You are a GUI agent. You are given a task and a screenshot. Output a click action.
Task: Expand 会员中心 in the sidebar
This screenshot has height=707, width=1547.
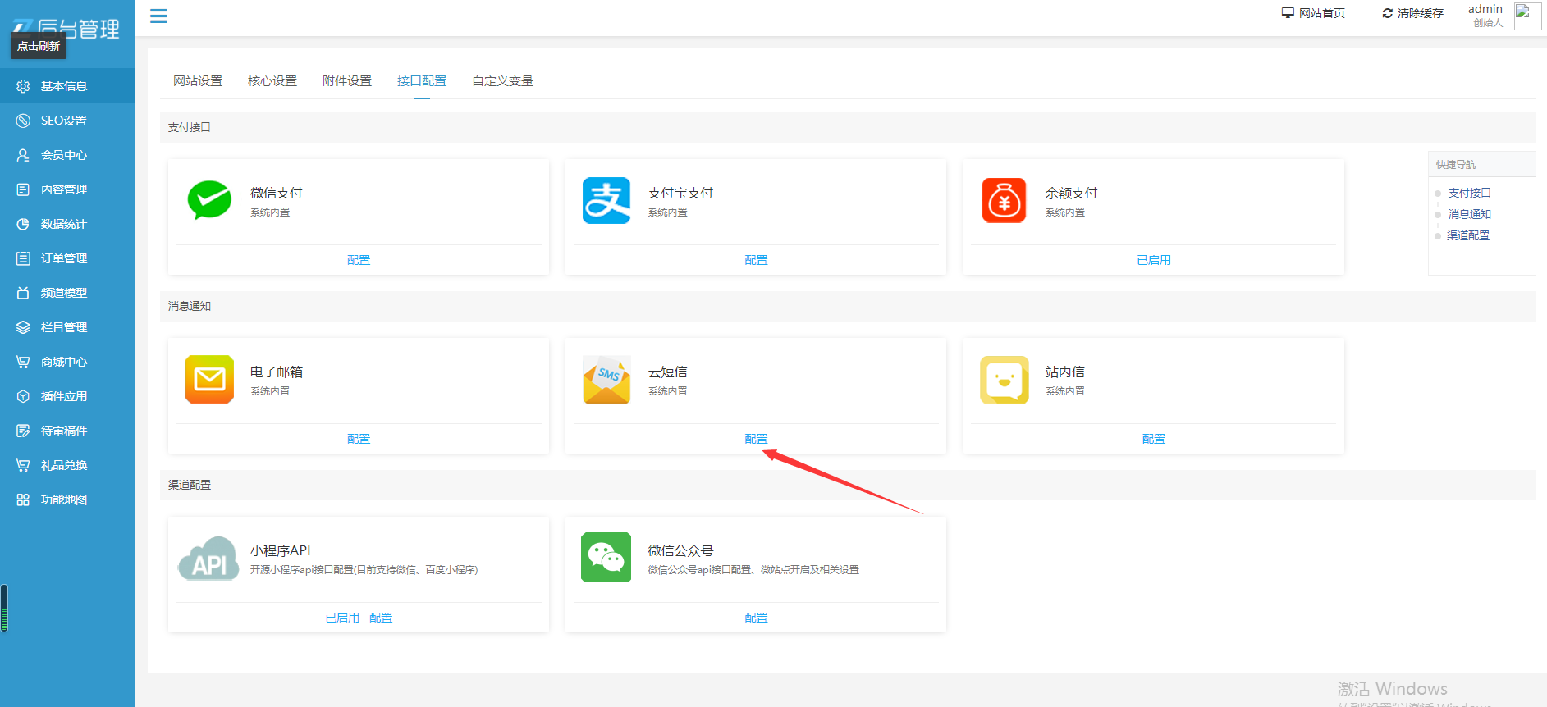pyautogui.click(x=64, y=155)
